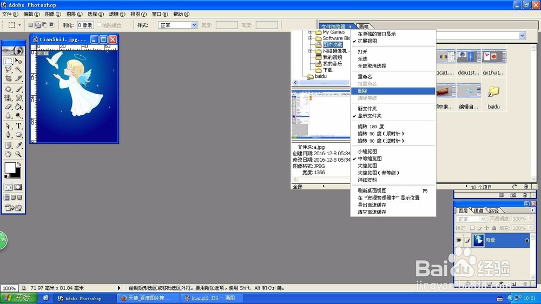
Task: Select the Hand tool
Action: point(9,154)
